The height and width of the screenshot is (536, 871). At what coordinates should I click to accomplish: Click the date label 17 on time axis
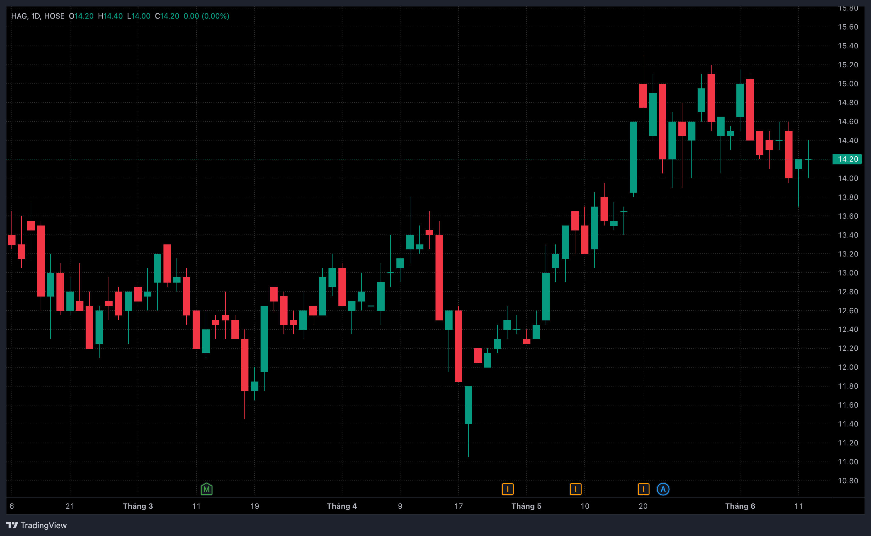[458, 506]
